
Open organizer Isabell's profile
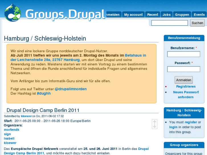point(9,139)
